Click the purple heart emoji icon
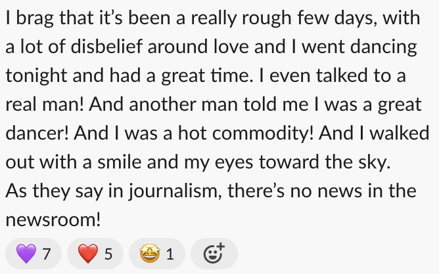Image resolution: width=439 pixels, height=274 pixels. click(26, 254)
